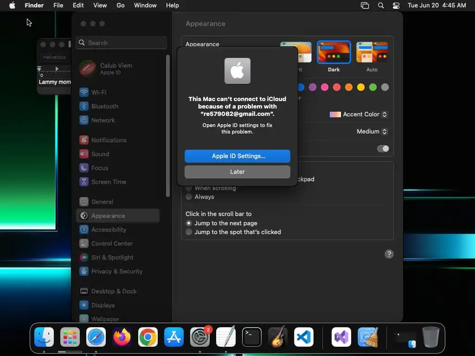Click the sidebar scrollbar
475x356 pixels.
[x=168, y=126]
